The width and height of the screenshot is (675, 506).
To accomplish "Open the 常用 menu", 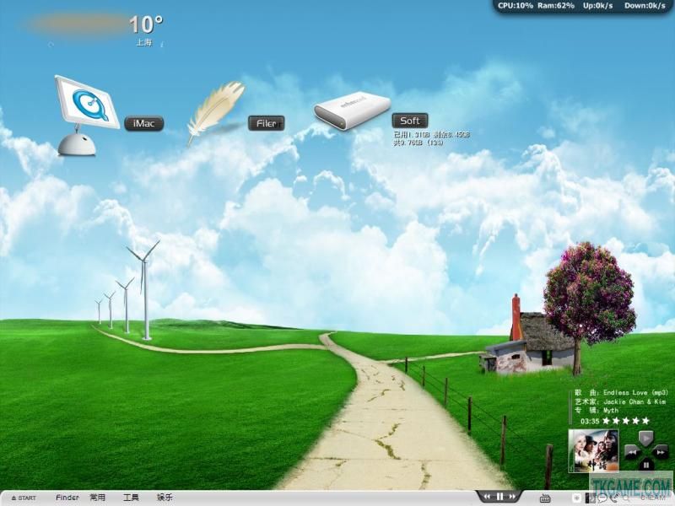I will tap(98, 498).
